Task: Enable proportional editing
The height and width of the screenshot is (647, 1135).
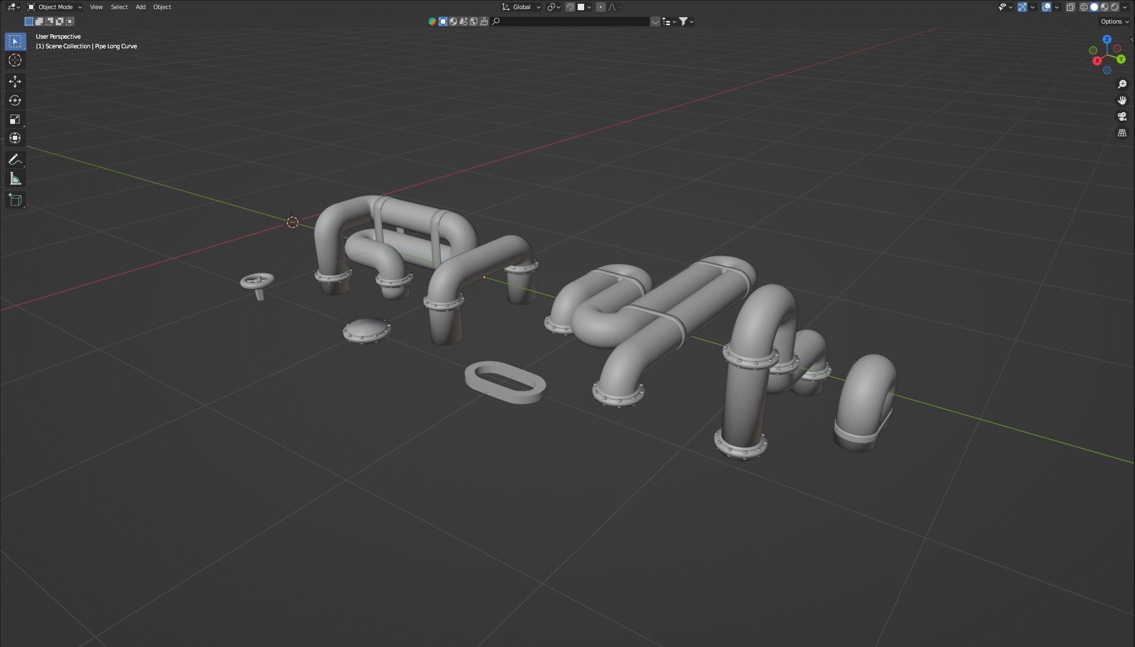Action: point(601,7)
